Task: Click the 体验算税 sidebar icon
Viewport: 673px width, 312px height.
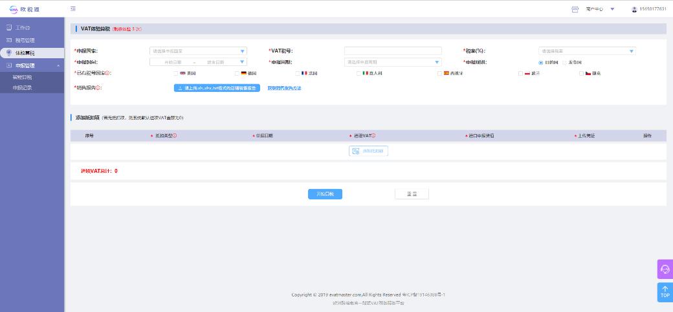Action: (8, 53)
